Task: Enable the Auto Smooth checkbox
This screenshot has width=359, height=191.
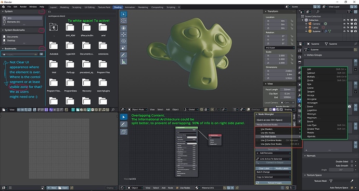Action: click(x=352, y=166)
